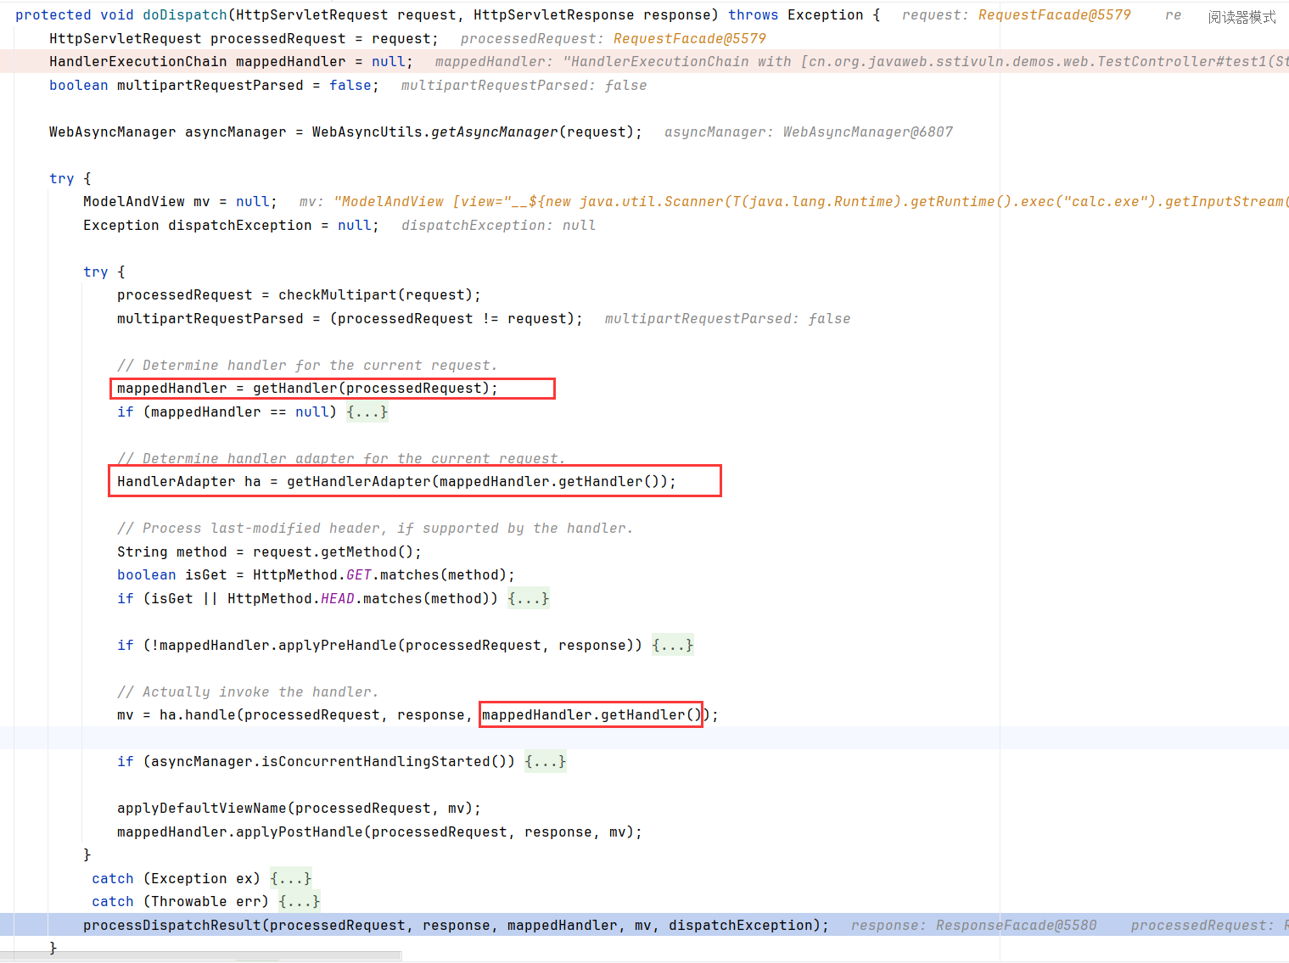Expand folded block after HttpMethod.HEAD check
Viewport: 1289px width, 963px height.
tap(528, 598)
